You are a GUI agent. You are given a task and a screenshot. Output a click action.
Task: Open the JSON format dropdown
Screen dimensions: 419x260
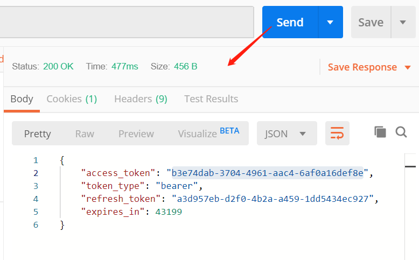coord(286,133)
